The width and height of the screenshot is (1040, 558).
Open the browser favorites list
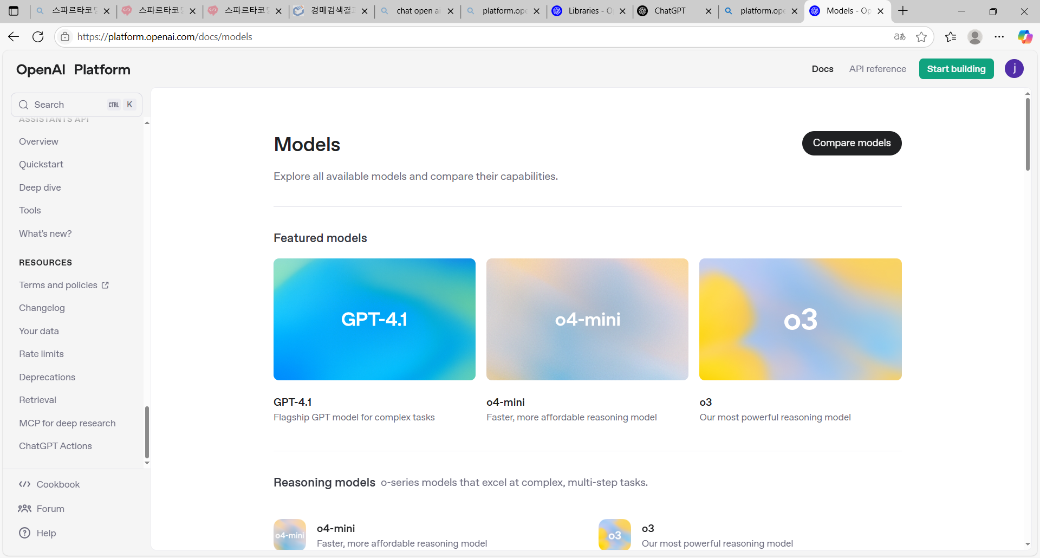951,37
